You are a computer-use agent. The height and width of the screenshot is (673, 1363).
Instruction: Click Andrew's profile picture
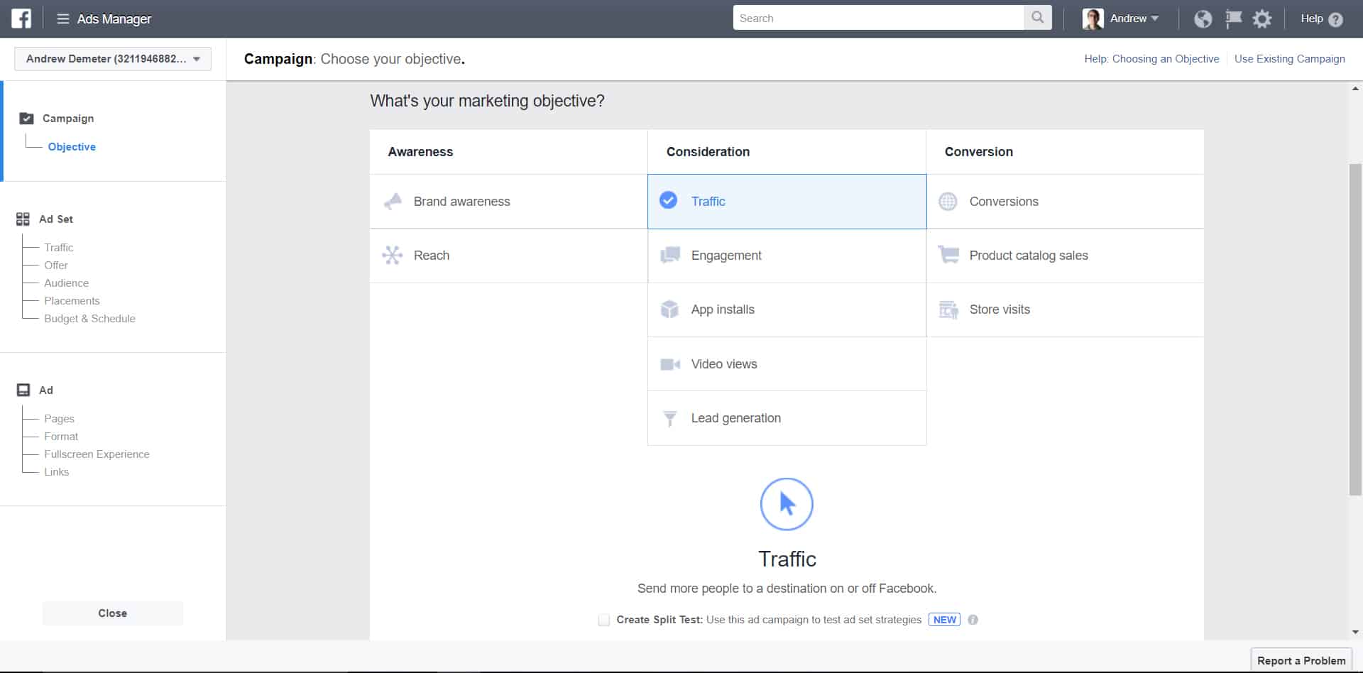(x=1093, y=18)
